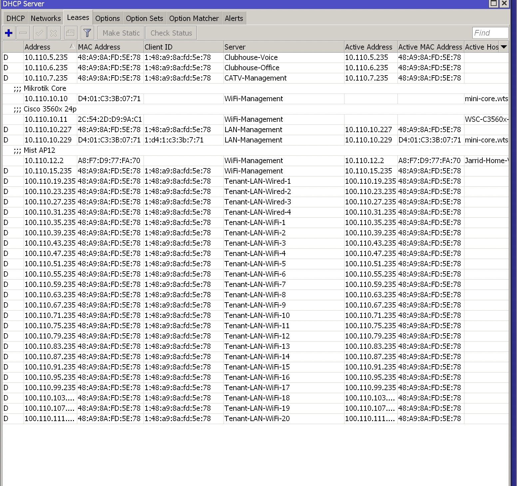
Task: Click the Check Status button
Action: [171, 33]
